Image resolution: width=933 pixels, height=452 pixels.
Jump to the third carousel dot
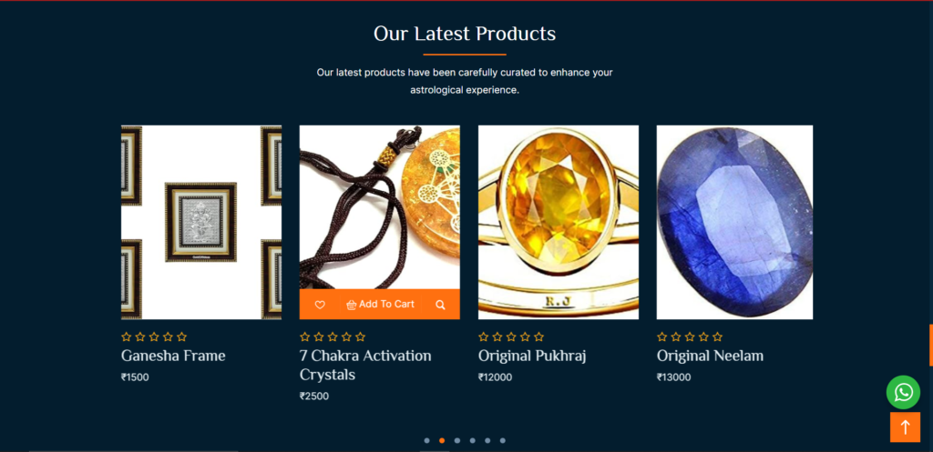tap(457, 441)
